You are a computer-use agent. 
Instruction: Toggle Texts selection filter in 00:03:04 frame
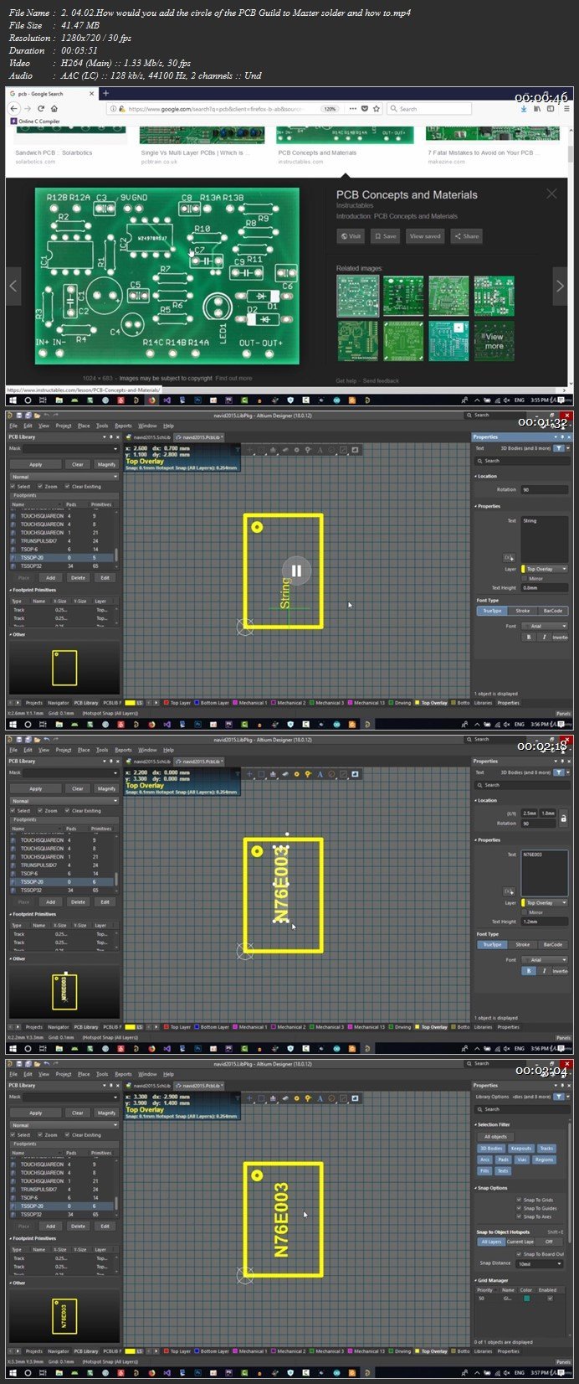pyautogui.click(x=502, y=1170)
